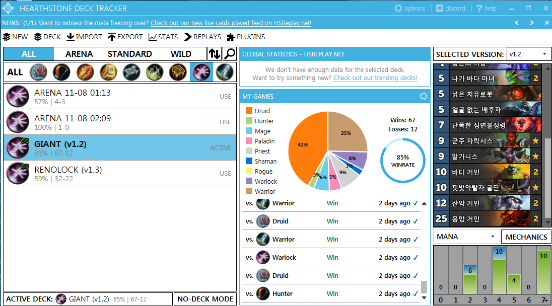Select the ALL classes filter

(x=15, y=72)
